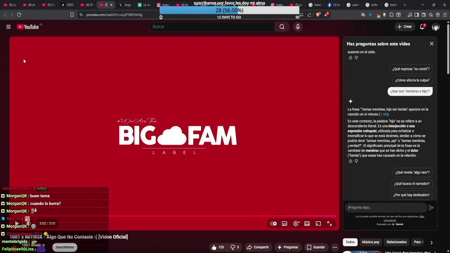The image size is (450, 253).
Task: Open a new browser tab
Action: coord(405,5)
